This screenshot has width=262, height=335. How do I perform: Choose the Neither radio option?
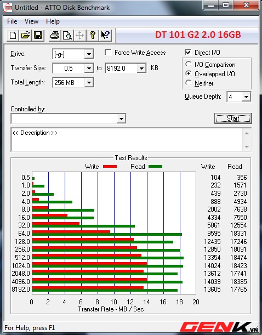(189, 83)
